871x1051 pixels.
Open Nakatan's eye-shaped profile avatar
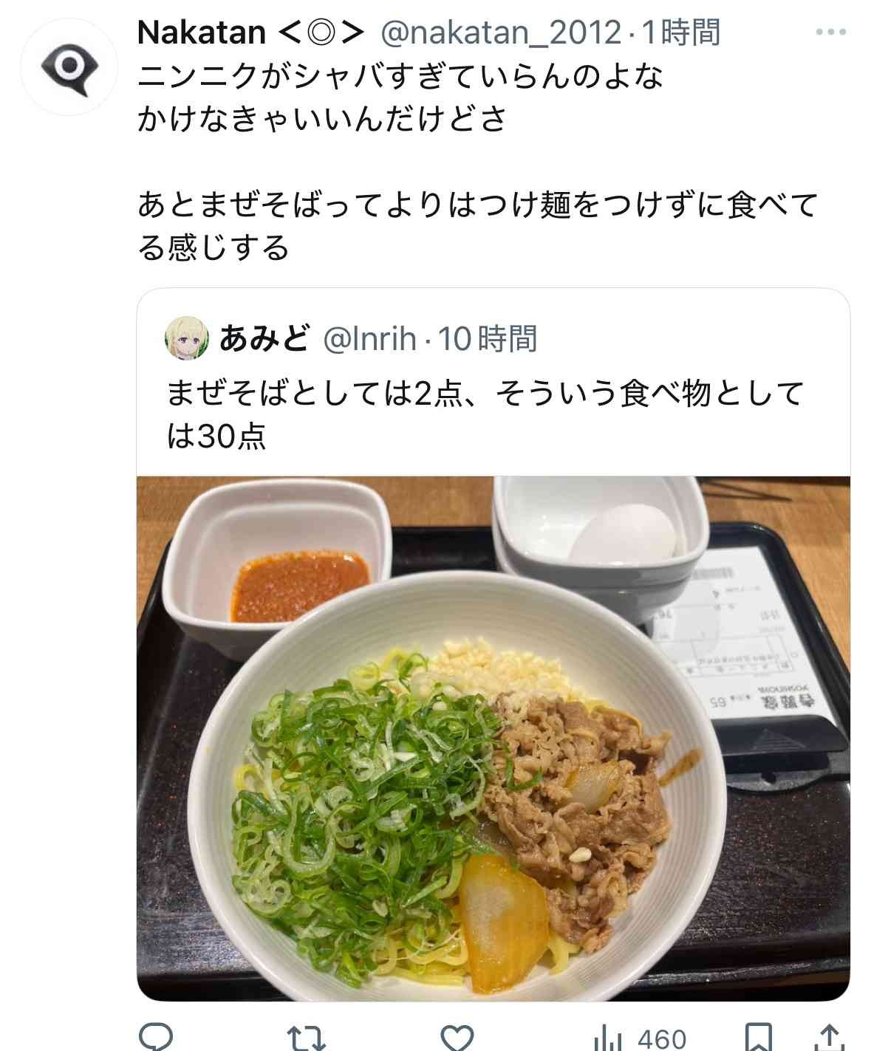pyautogui.click(x=68, y=66)
